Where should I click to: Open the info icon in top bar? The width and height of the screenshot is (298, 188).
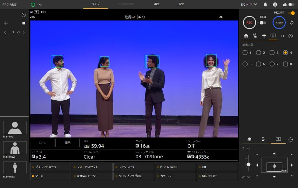click(x=275, y=5)
